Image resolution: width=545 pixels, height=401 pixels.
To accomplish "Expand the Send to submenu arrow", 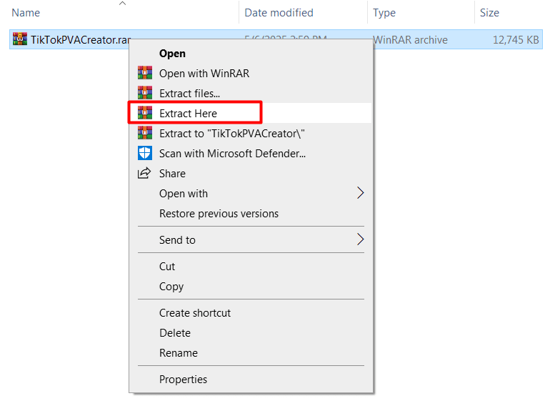I will (x=361, y=239).
